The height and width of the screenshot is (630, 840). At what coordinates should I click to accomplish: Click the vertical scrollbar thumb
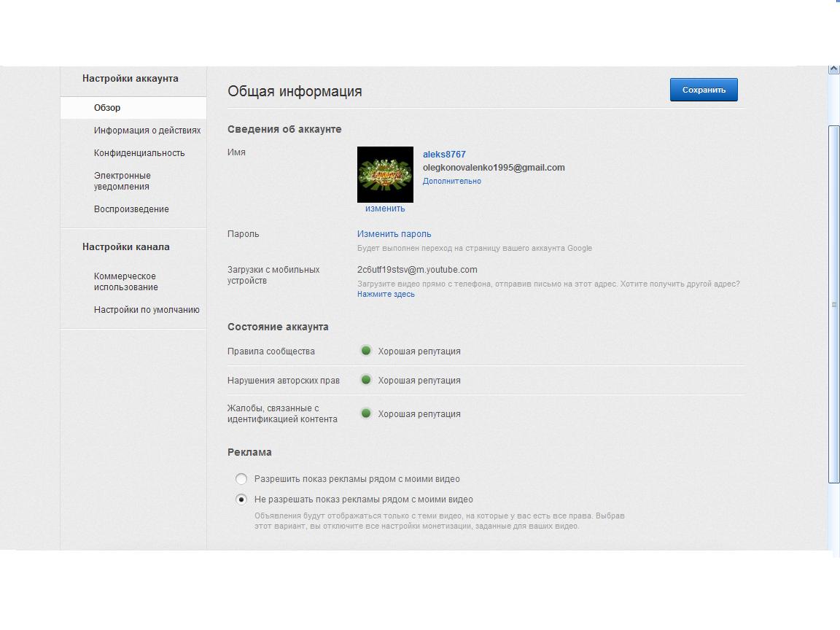[834, 304]
